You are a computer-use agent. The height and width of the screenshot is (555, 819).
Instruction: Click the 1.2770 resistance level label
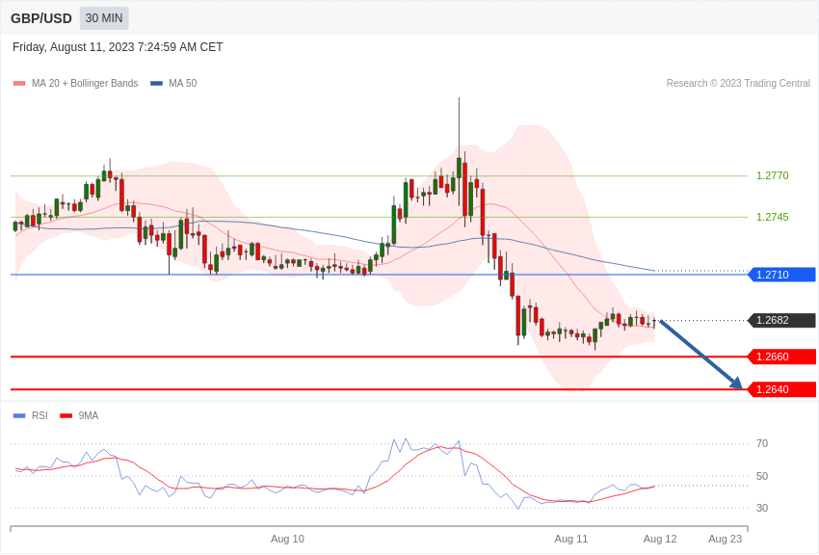tap(773, 176)
